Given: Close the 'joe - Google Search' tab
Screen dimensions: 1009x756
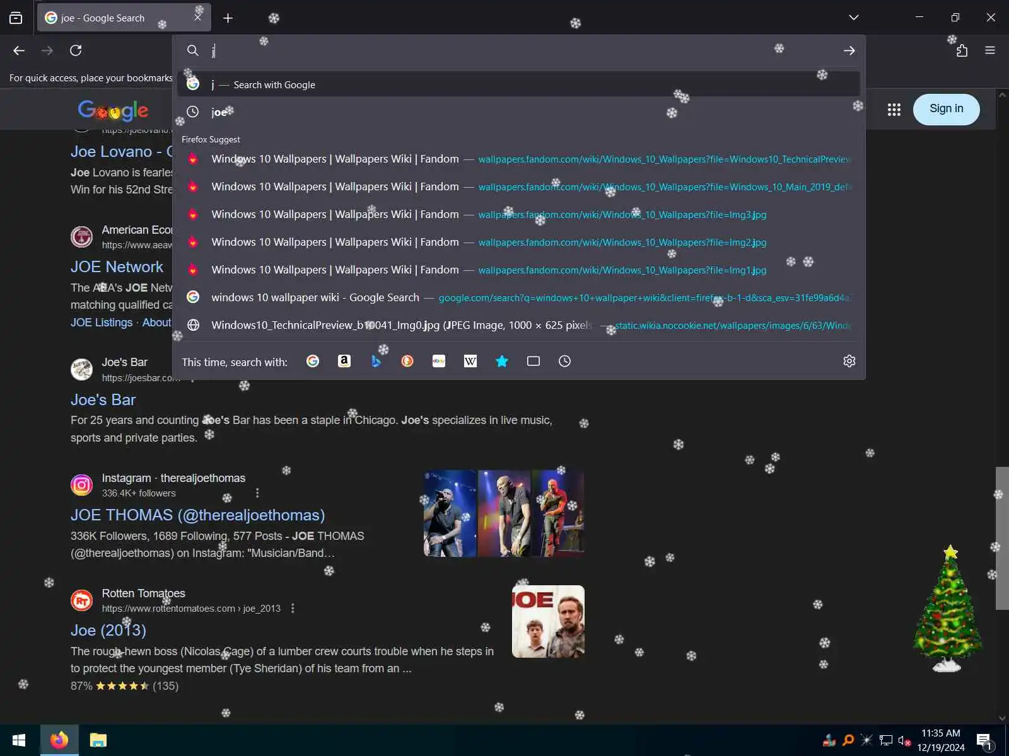Looking at the screenshot, I should (198, 18).
